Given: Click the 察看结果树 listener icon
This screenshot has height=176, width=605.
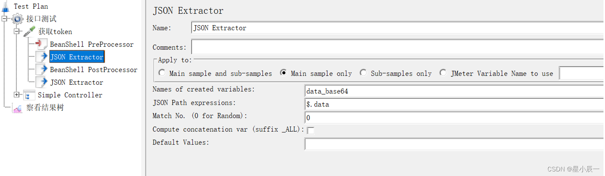Looking at the screenshot, I should tap(18, 108).
